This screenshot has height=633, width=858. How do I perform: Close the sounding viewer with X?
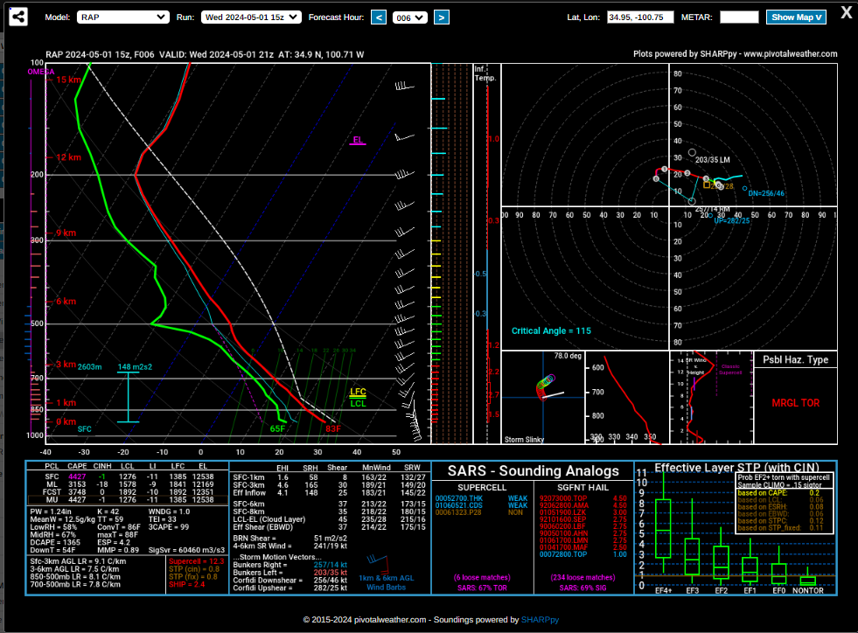(846, 12)
